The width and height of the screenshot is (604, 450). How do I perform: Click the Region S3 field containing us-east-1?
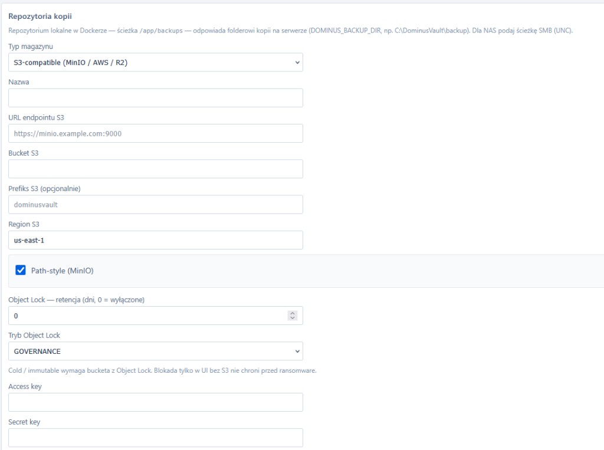point(156,240)
